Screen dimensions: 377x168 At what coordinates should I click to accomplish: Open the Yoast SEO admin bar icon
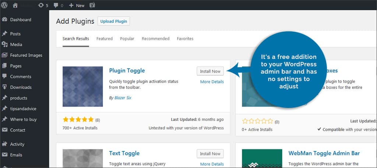click(x=92, y=5)
